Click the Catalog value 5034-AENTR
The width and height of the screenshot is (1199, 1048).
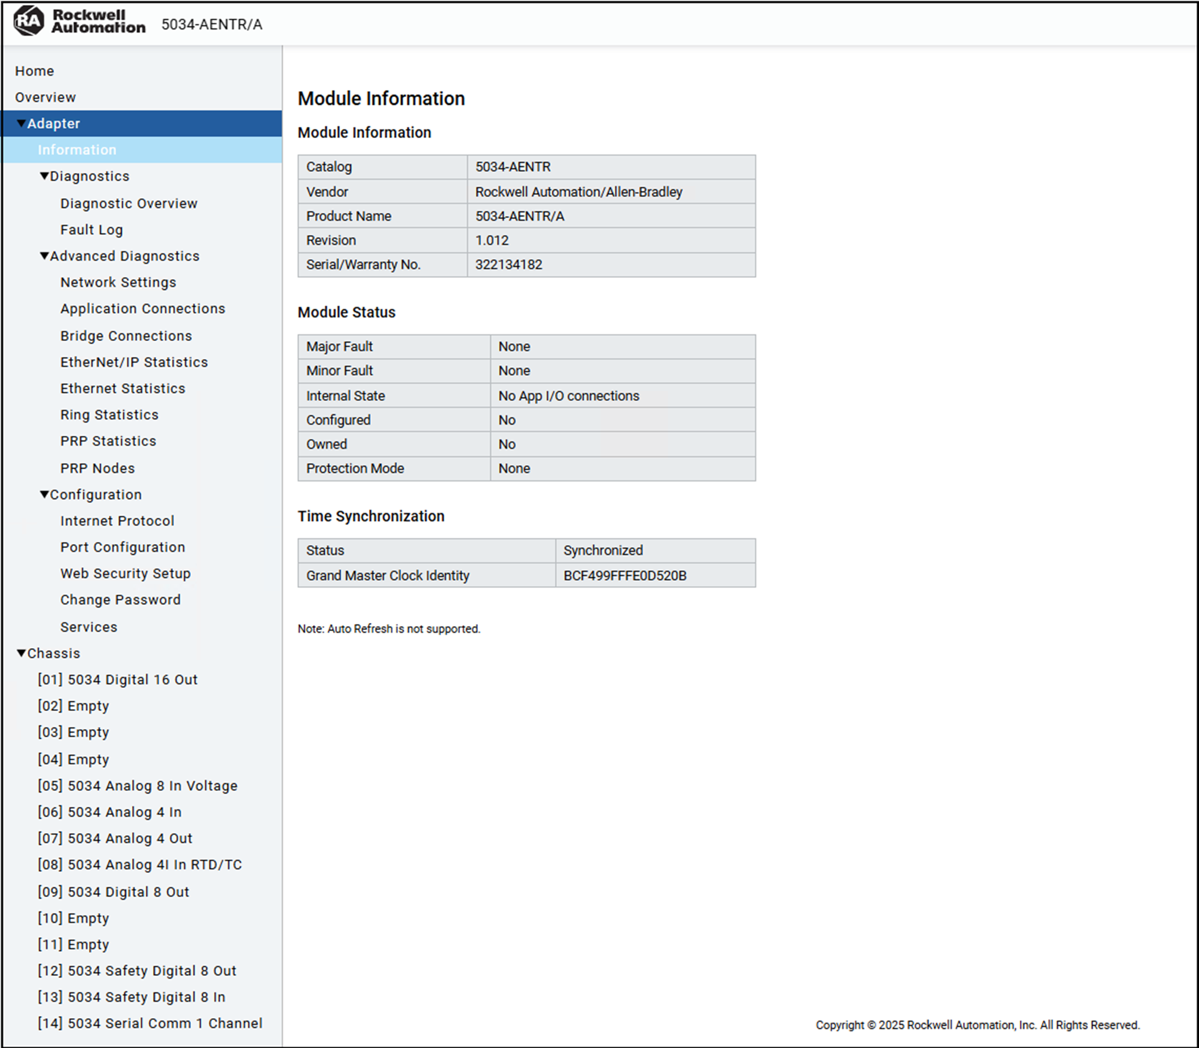click(513, 167)
